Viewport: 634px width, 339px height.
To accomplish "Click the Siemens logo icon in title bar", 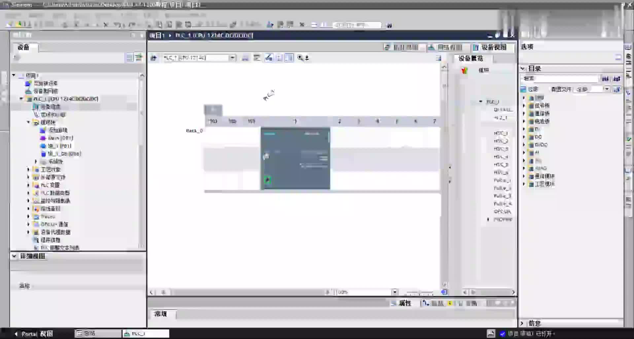I will (5, 5).
